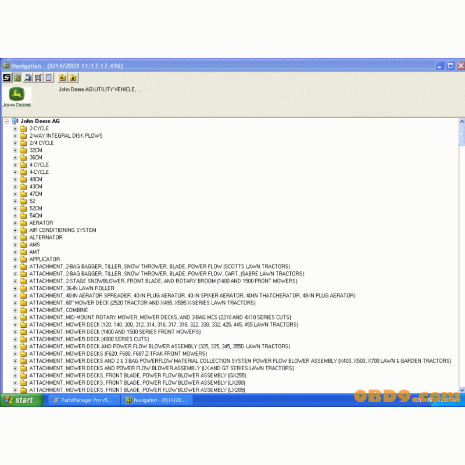The image size is (465, 465).
Task: Click the John Deere logo image
Action: click(x=17, y=97)
